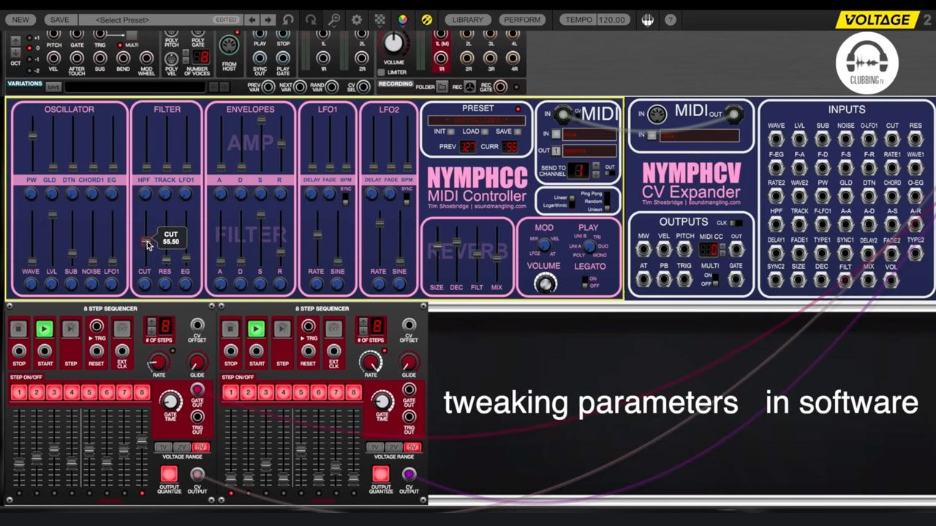This screenshot has height=526, width=936.
Task: Click the Variations SAVE button
Action: tap(53, 87)
